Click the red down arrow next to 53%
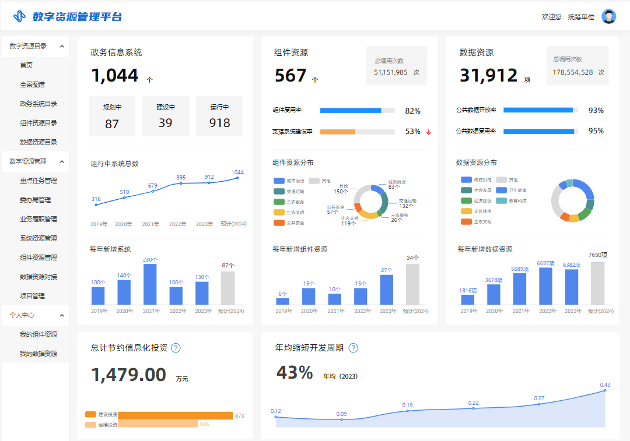This screenshot has height=441, width=630. tap(429, 132)
